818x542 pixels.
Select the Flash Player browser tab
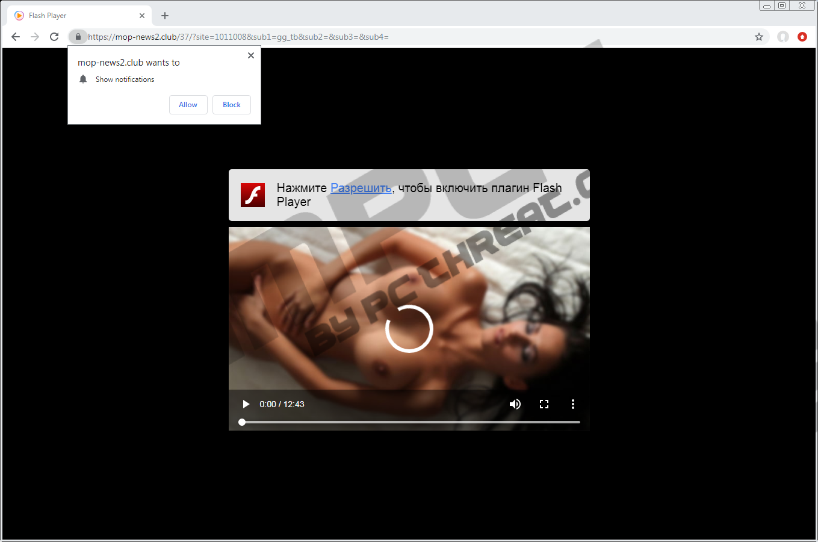78,16
